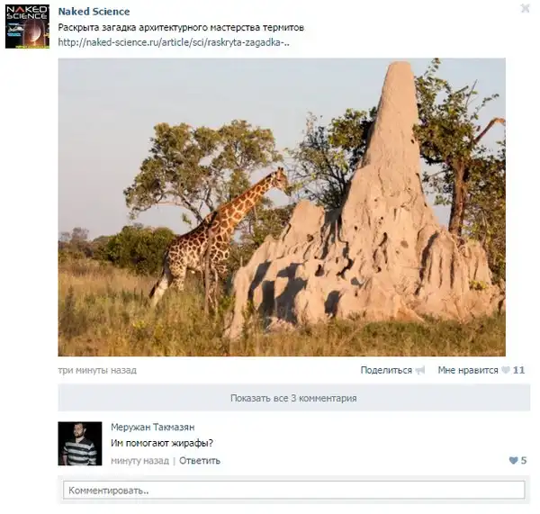
Task: Click the comment's like count 5
Action: coord(524,461)
